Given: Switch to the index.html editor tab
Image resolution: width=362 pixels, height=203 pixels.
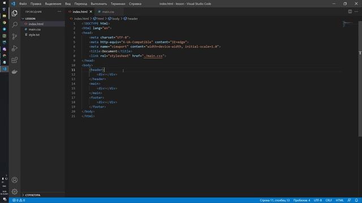Looking at the screenshot, I should click(x=80, y=11).
